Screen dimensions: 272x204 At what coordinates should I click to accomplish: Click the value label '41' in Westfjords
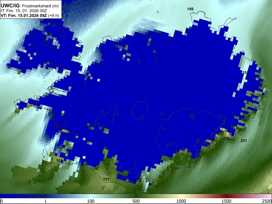10,67
